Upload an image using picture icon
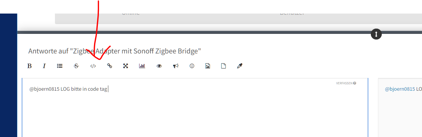Image resolution: width=422 pixels, height=137 pixels. pos(208,66)
